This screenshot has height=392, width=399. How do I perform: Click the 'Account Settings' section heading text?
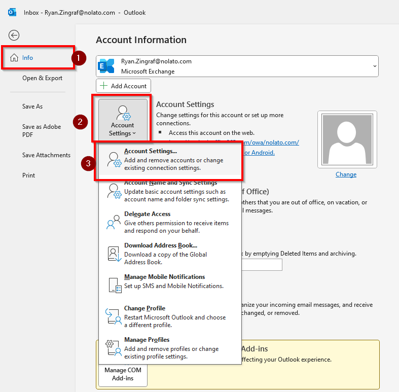[x=185, y=104]
